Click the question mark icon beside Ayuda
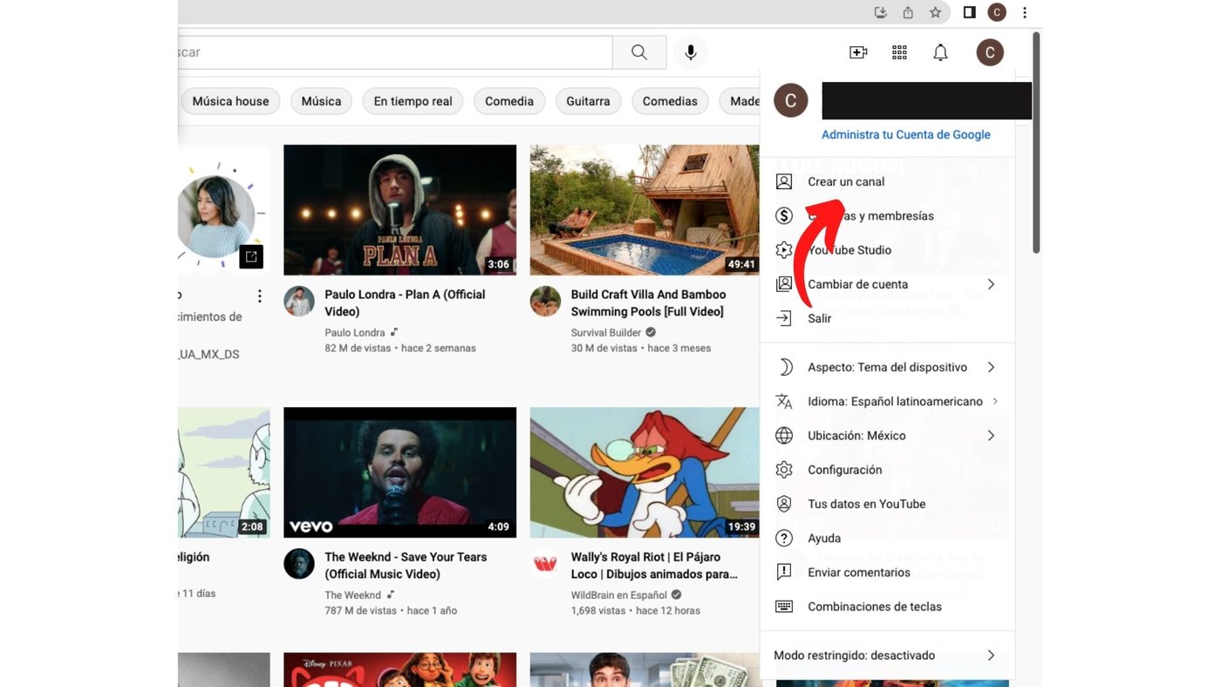The height and width of the screenshot is (687, 1221). coord(784,538)
